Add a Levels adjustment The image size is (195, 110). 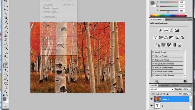coord(166,30)
